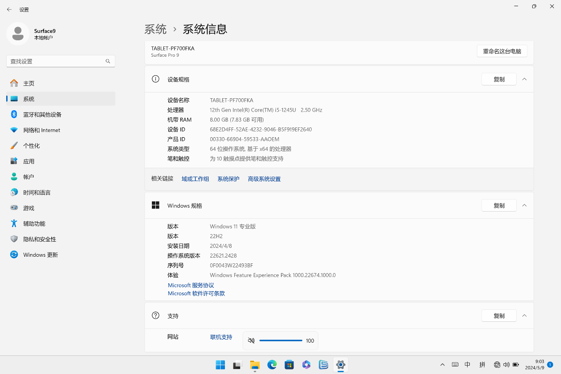Click the 支持 question mark icon

[x=155, y=316]
